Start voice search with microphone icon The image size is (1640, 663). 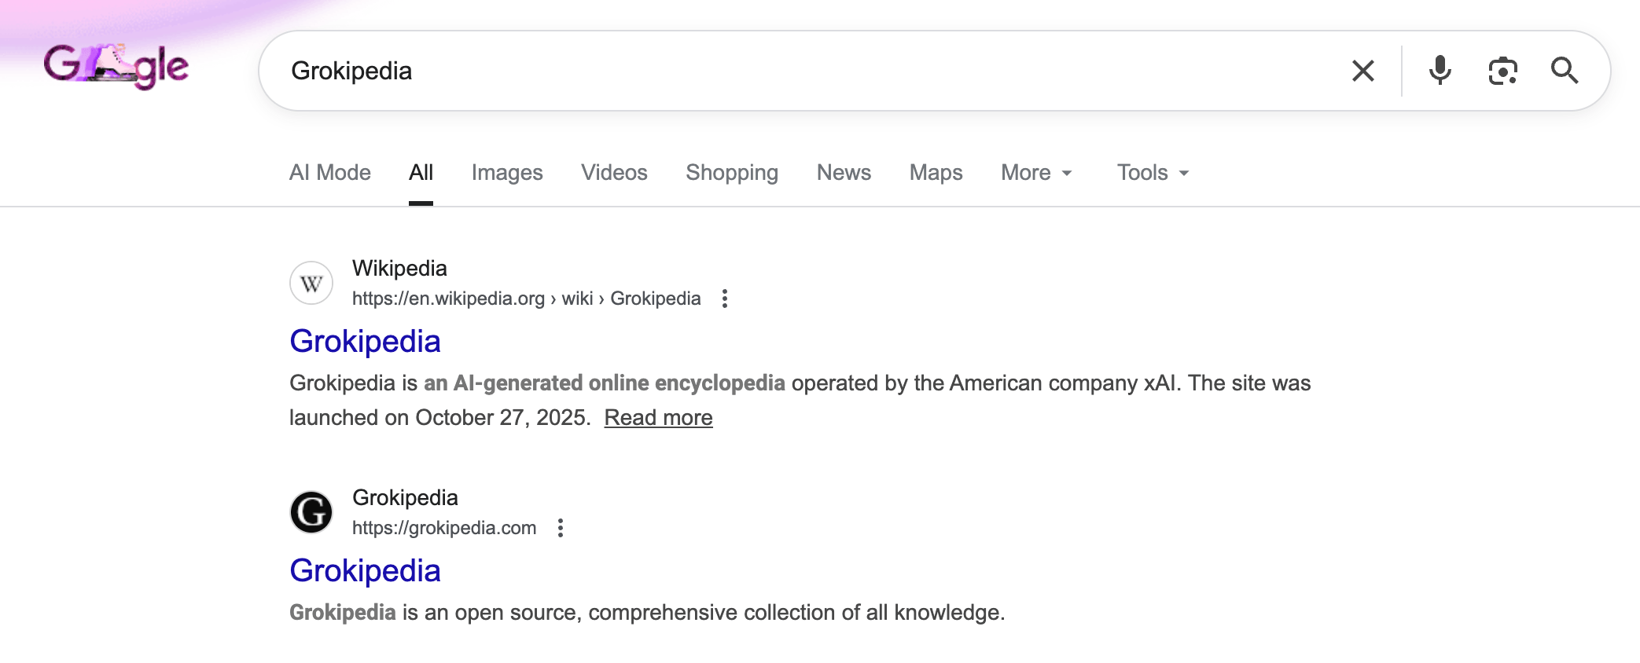[1440, 71]
